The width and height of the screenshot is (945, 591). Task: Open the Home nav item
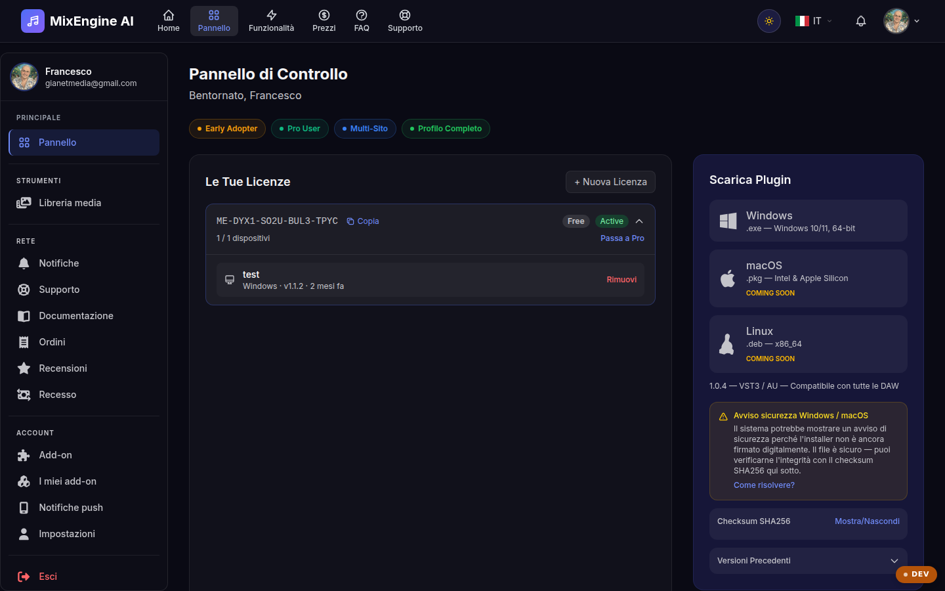click(x=169, y=21)
